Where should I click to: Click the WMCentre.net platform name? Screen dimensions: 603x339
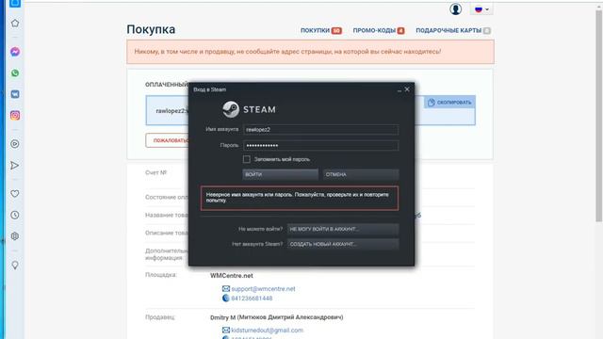pos(232,276)
